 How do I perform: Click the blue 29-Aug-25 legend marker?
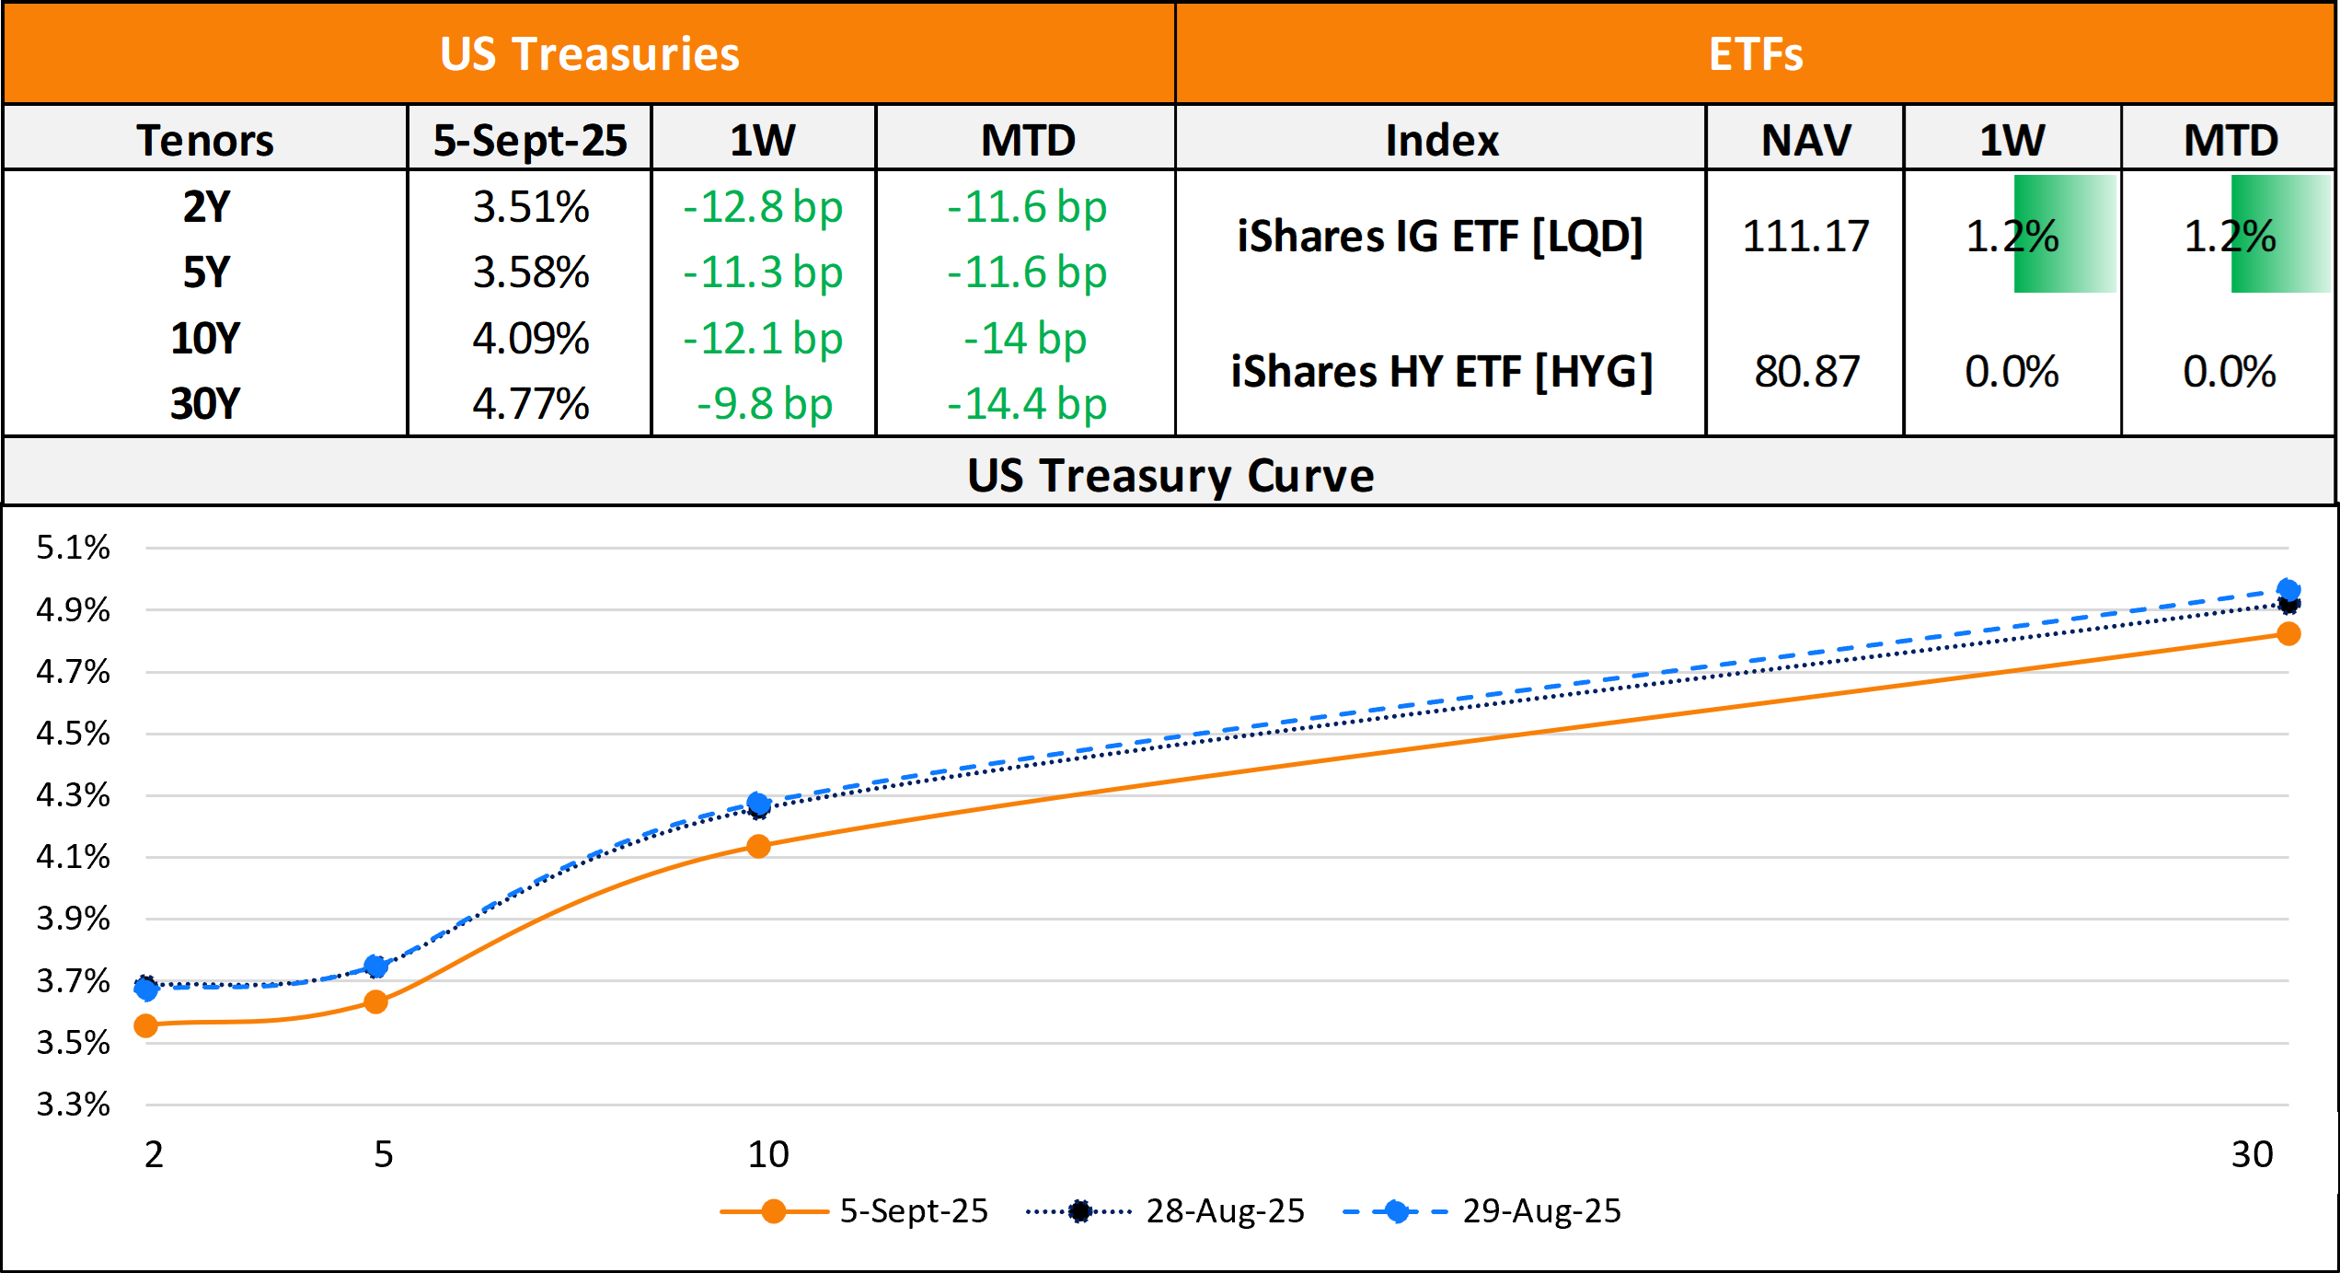[x=1397, y=1211]
